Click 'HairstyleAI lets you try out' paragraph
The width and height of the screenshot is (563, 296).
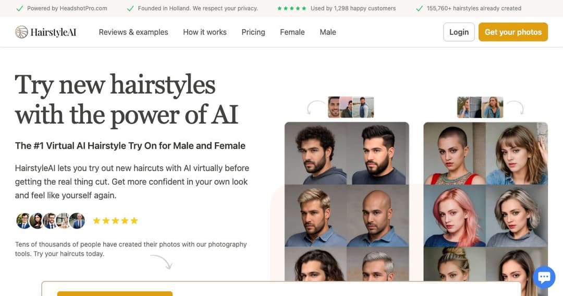tap(132, 182)
